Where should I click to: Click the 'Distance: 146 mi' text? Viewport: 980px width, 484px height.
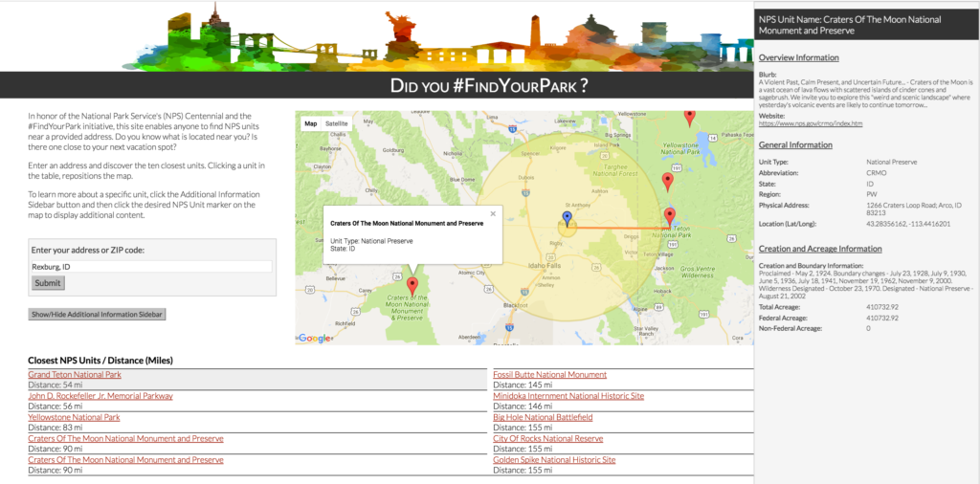pos(523,407)
